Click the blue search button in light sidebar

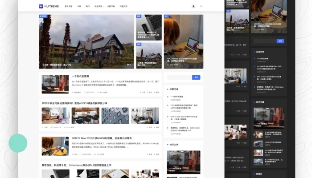(x=195, y=77)
